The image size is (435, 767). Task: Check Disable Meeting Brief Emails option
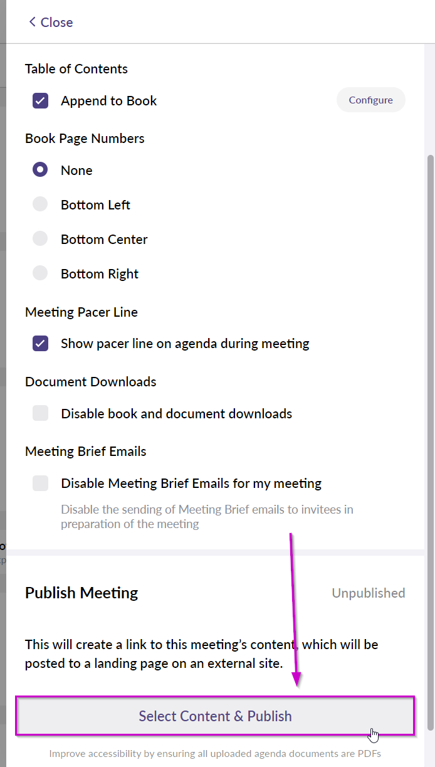point(41,483)
